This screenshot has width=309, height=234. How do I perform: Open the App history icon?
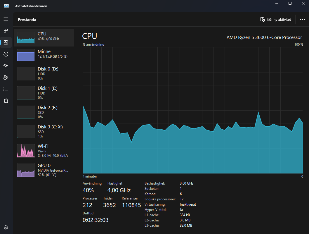pyautogui.click(x=6, y=54)
